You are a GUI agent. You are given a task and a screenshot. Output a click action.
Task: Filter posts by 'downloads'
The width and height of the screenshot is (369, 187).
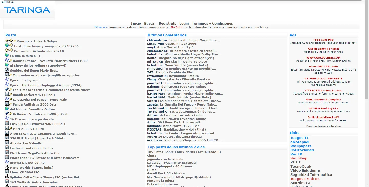pos(203,27)
